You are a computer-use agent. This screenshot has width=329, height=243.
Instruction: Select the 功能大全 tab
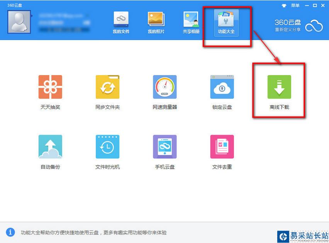point(226,23)
